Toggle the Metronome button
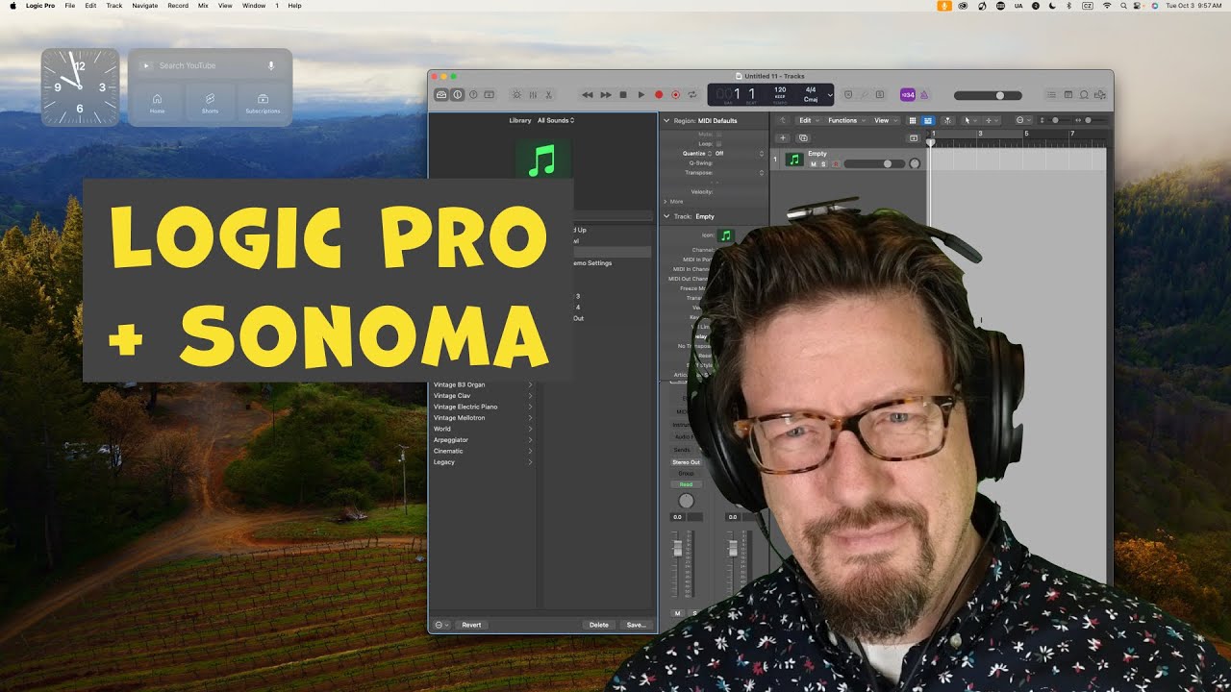1231x692 pixels. (x=924, y=94)
